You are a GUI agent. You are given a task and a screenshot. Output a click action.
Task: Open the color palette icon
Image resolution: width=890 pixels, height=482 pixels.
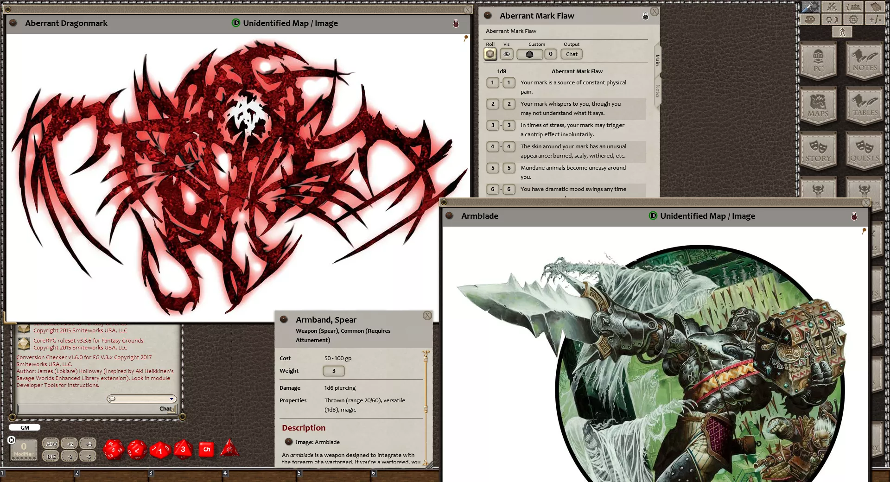point(810,19)
